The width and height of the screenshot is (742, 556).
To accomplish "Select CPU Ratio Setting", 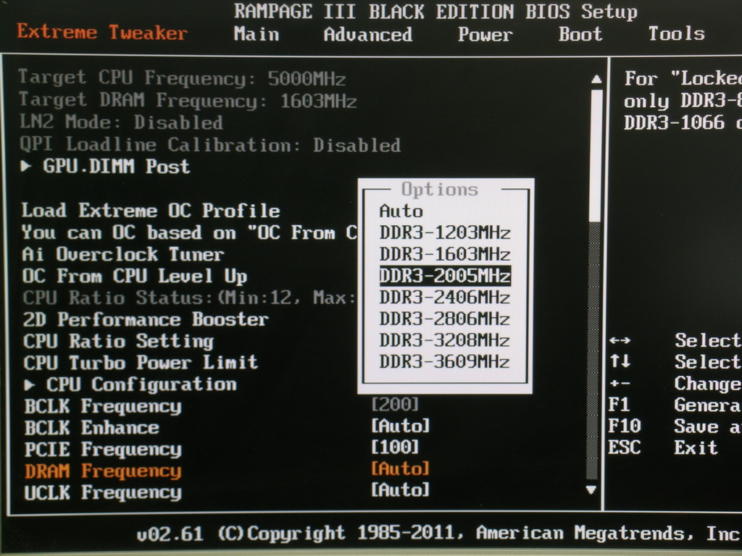I will point(118,341).
